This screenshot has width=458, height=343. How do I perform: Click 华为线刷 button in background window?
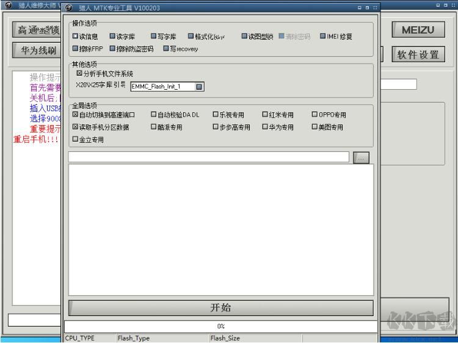(x=37, y=50)
